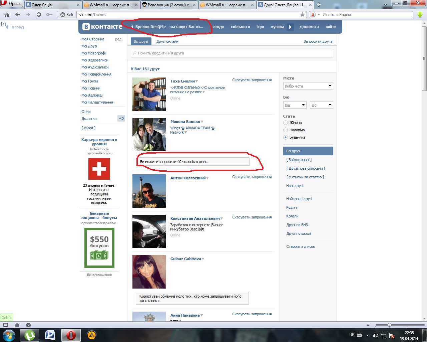Image resolution: width=427 pixels, height=342 pixels.
Task: Select the Жіноча gender radio button
Action: pos(286,123)
